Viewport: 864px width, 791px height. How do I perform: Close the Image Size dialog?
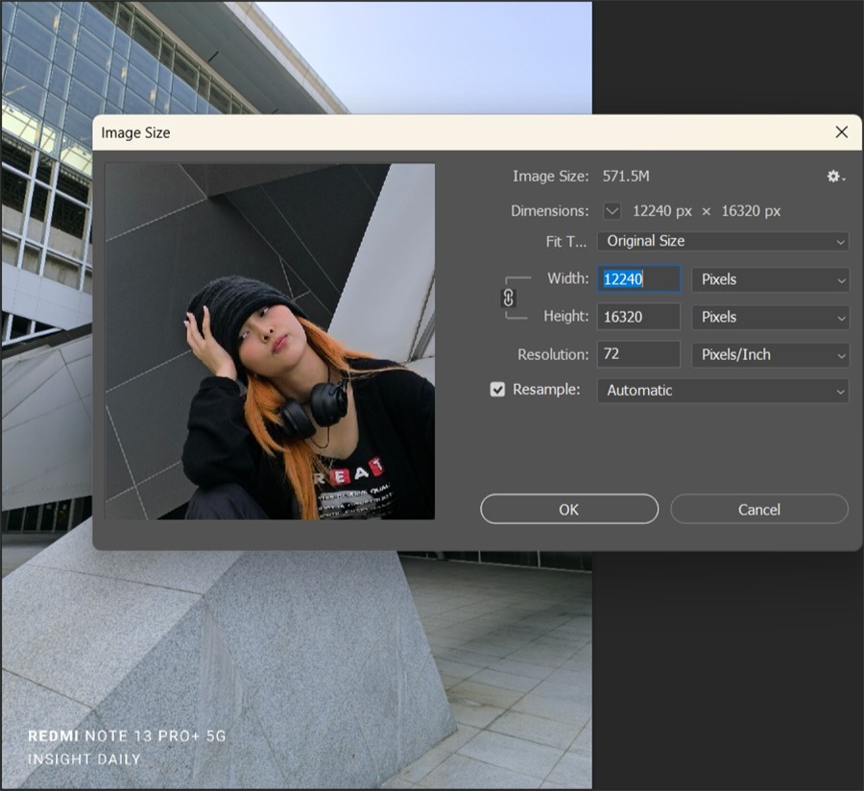click(841, 132)
